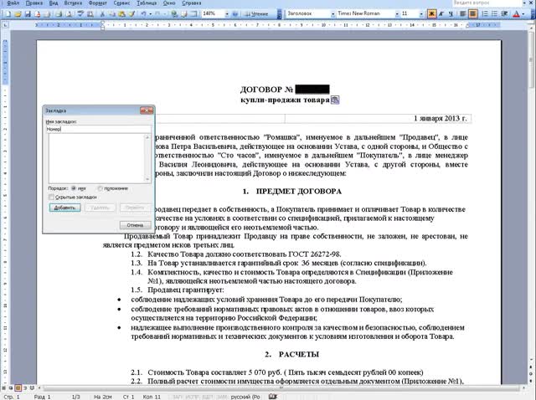Click the indent icon beside the bullets button
Screen dimensions: 536x400
point(504,13)
